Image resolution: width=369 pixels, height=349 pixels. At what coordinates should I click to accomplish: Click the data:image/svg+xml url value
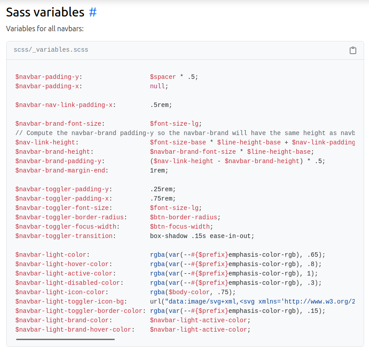pyautogui.click(x=252, y=302)
